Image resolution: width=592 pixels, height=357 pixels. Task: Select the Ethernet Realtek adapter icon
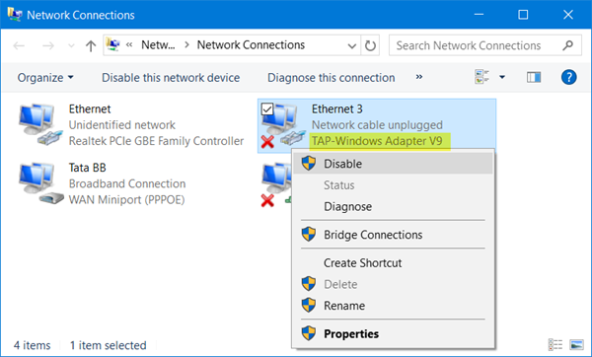coord(40,125)
